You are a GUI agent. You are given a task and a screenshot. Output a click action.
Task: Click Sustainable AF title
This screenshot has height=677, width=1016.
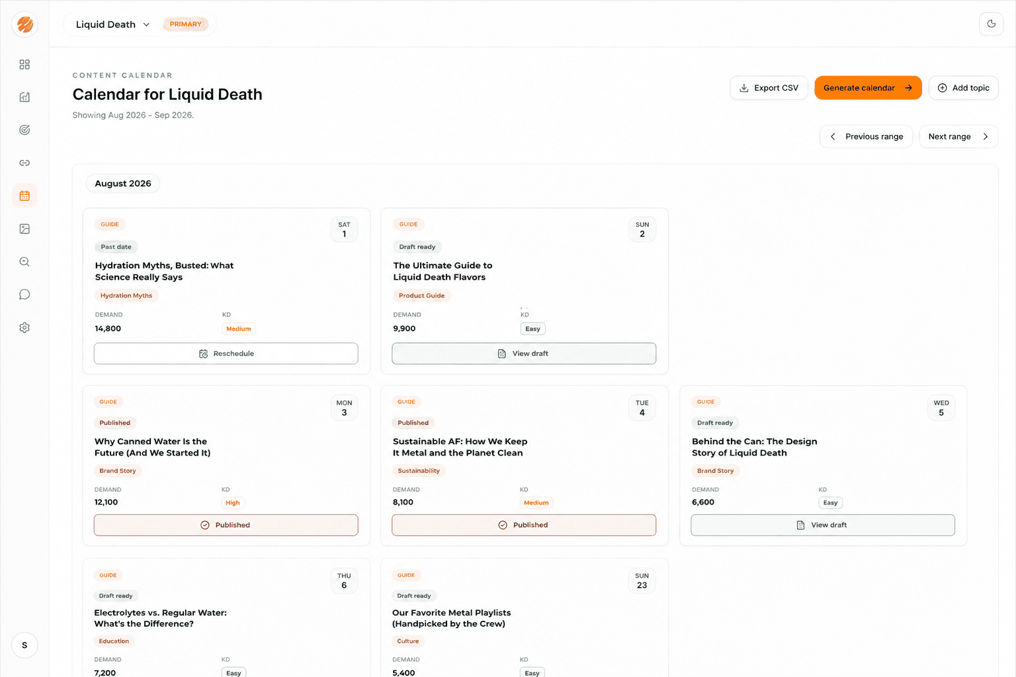pyautogui.click(x=460, y=447)
